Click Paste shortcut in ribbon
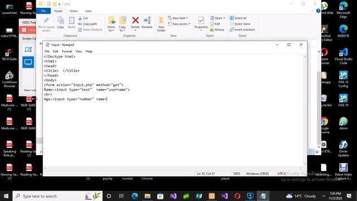 (90, 30)
